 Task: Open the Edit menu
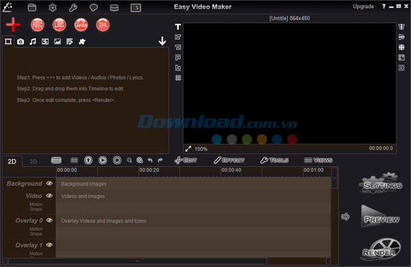[x=186, y=160]
